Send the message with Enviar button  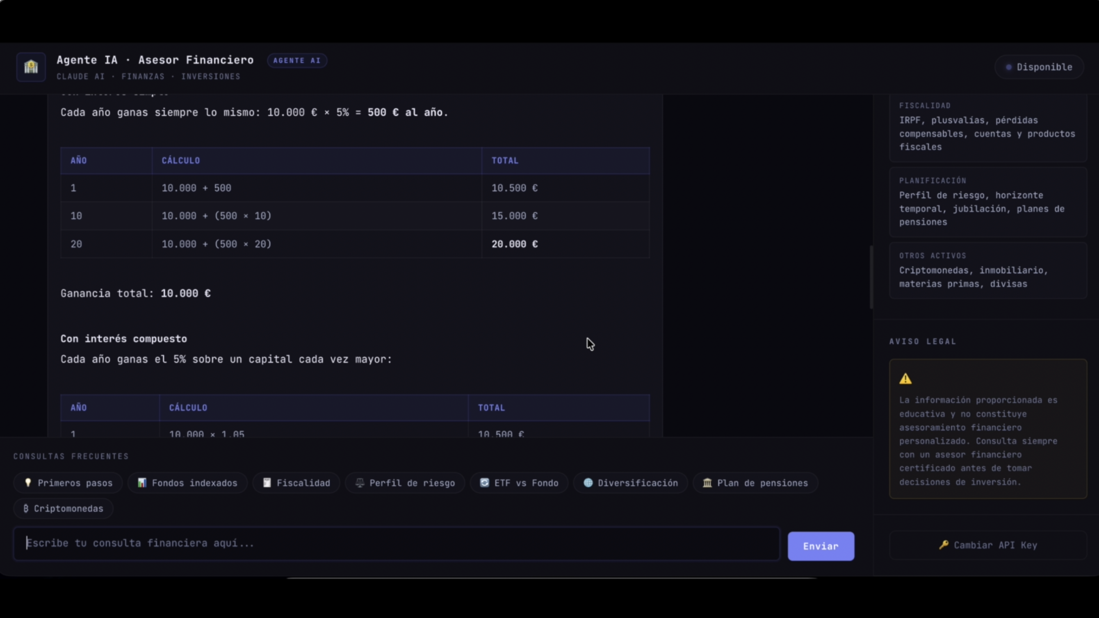click(x=821, y=546)
